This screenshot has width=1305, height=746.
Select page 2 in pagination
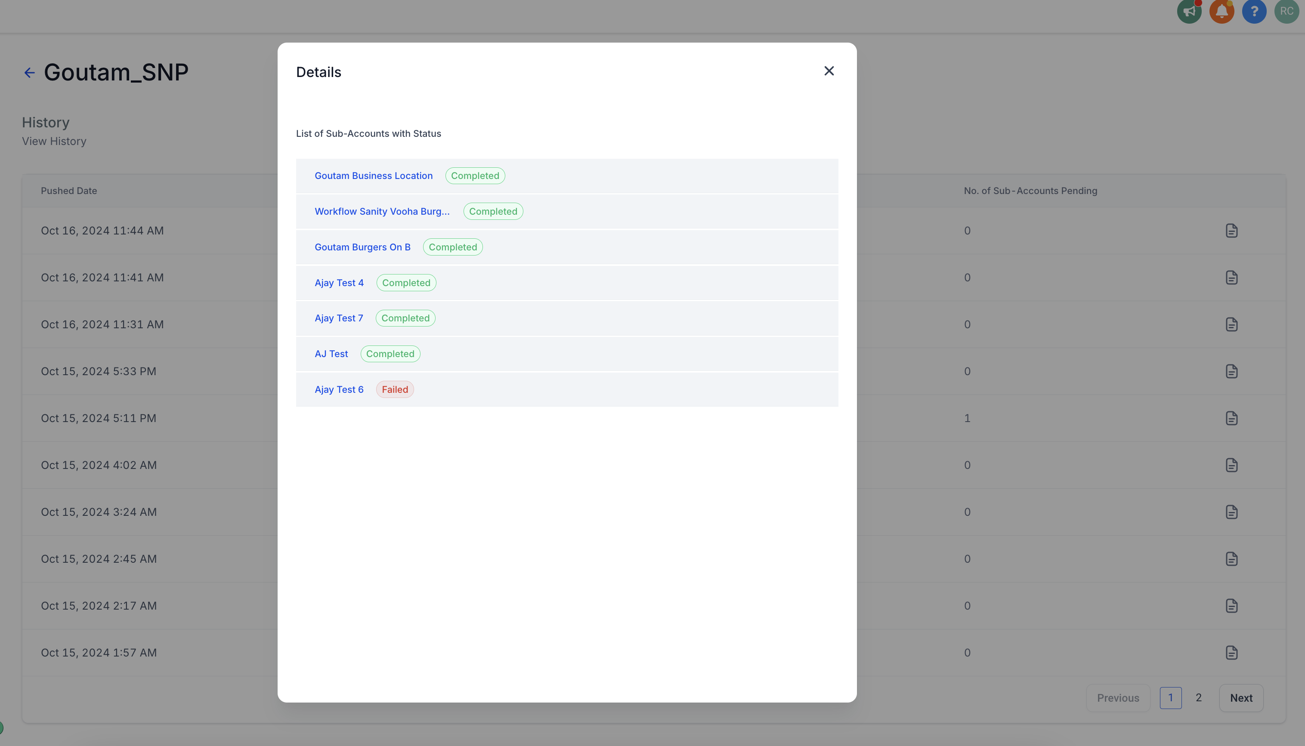1198,698
